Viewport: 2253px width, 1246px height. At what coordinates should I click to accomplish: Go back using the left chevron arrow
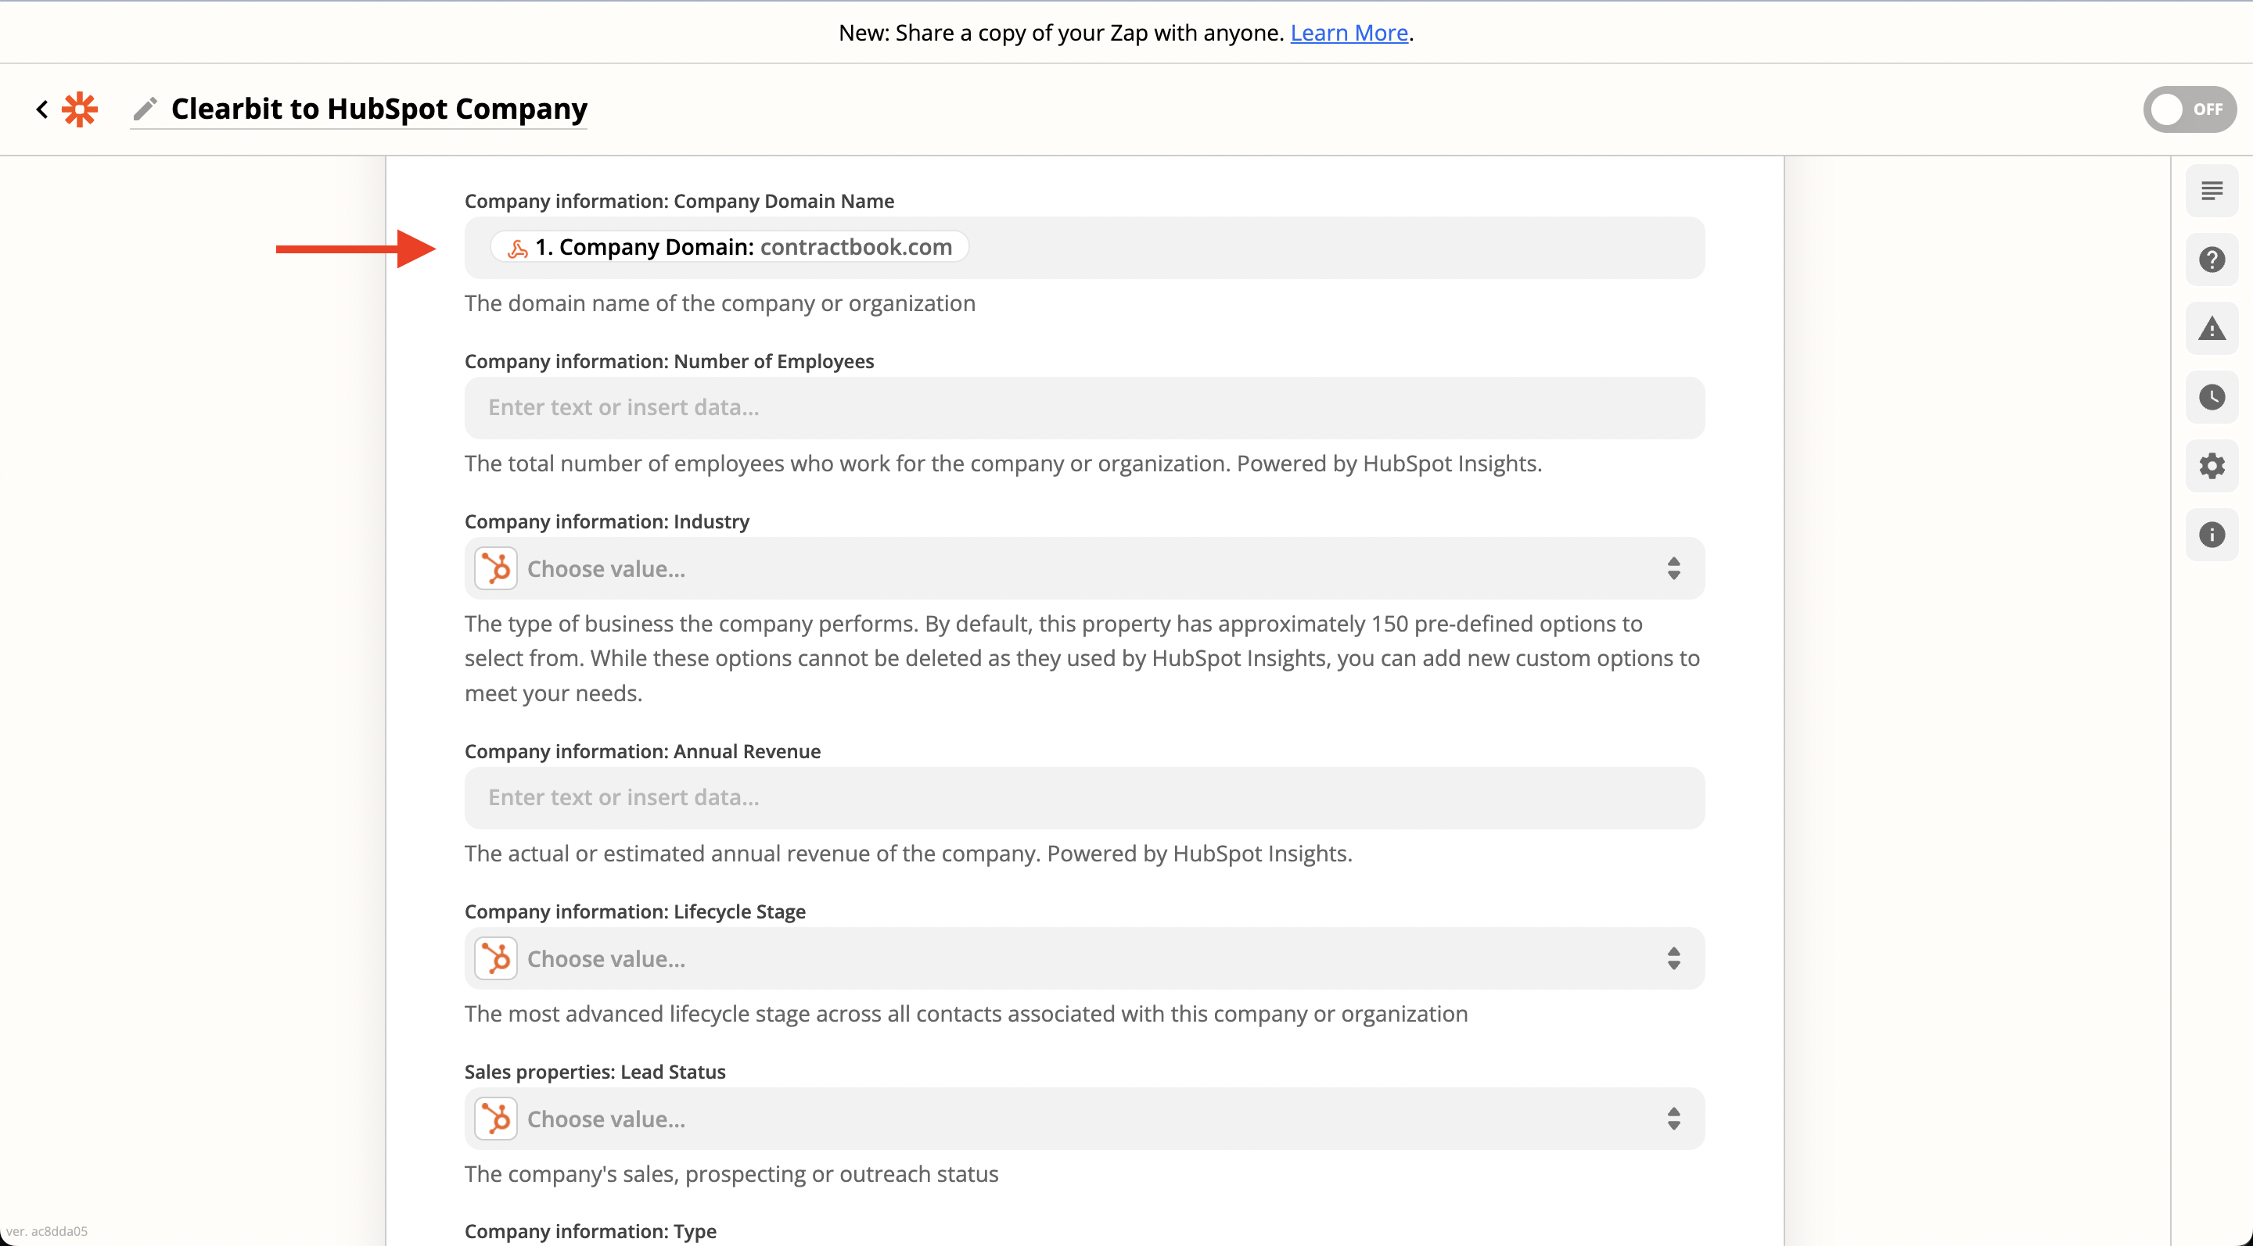(41, 109)
